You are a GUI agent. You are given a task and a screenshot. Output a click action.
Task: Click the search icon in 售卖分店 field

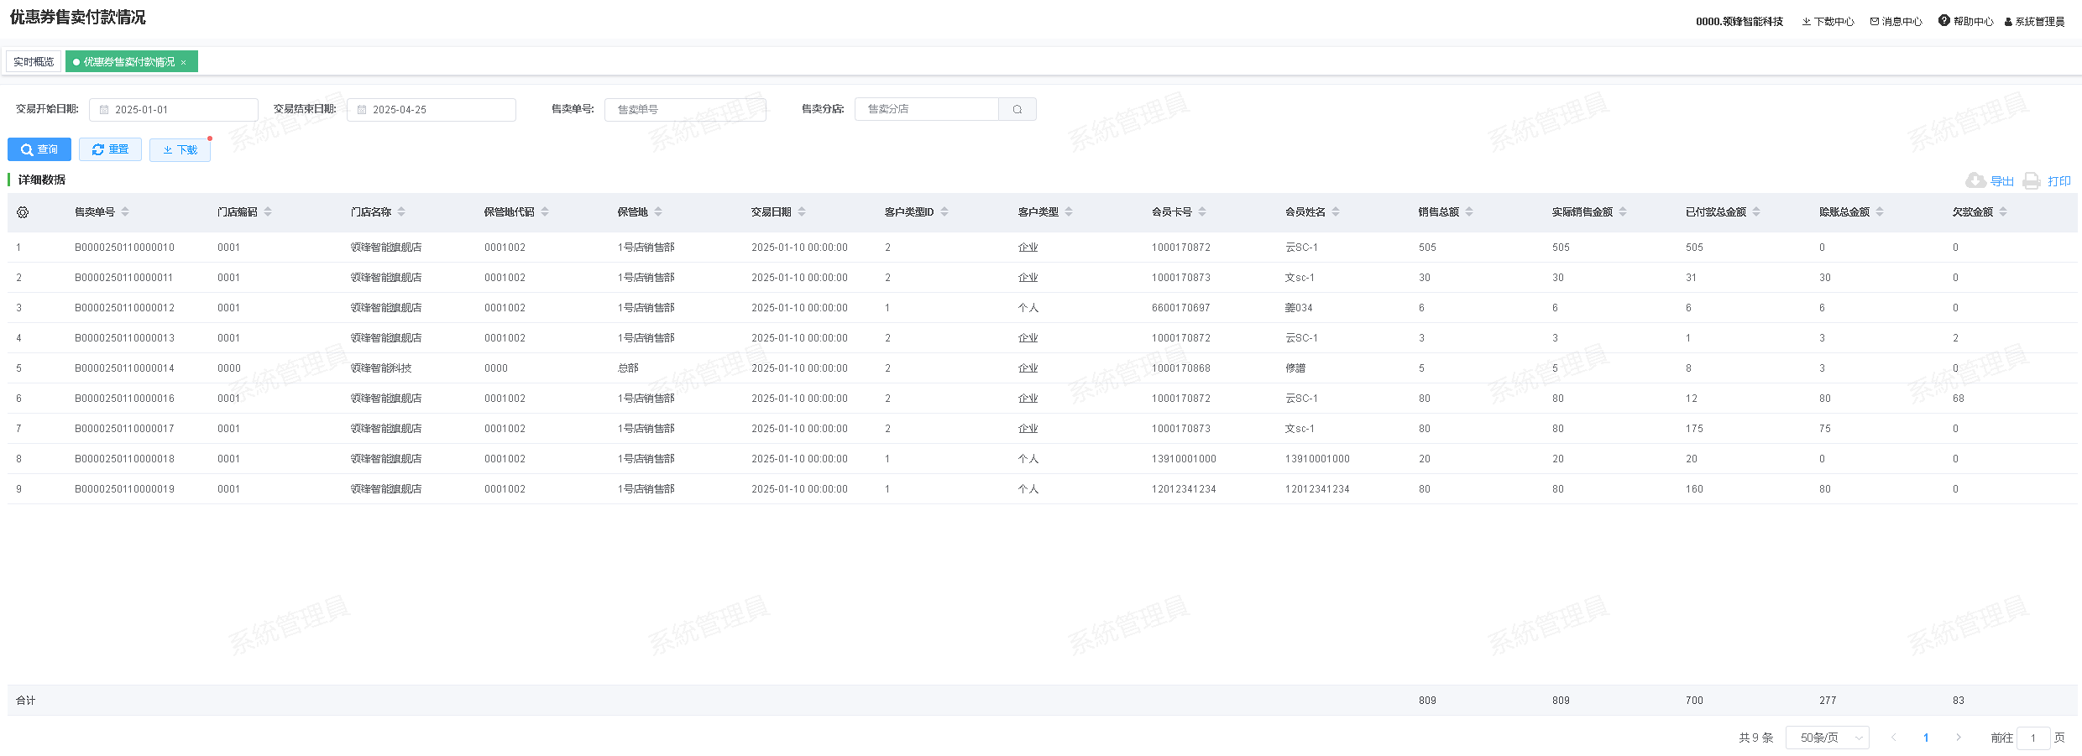(1017, 109)
